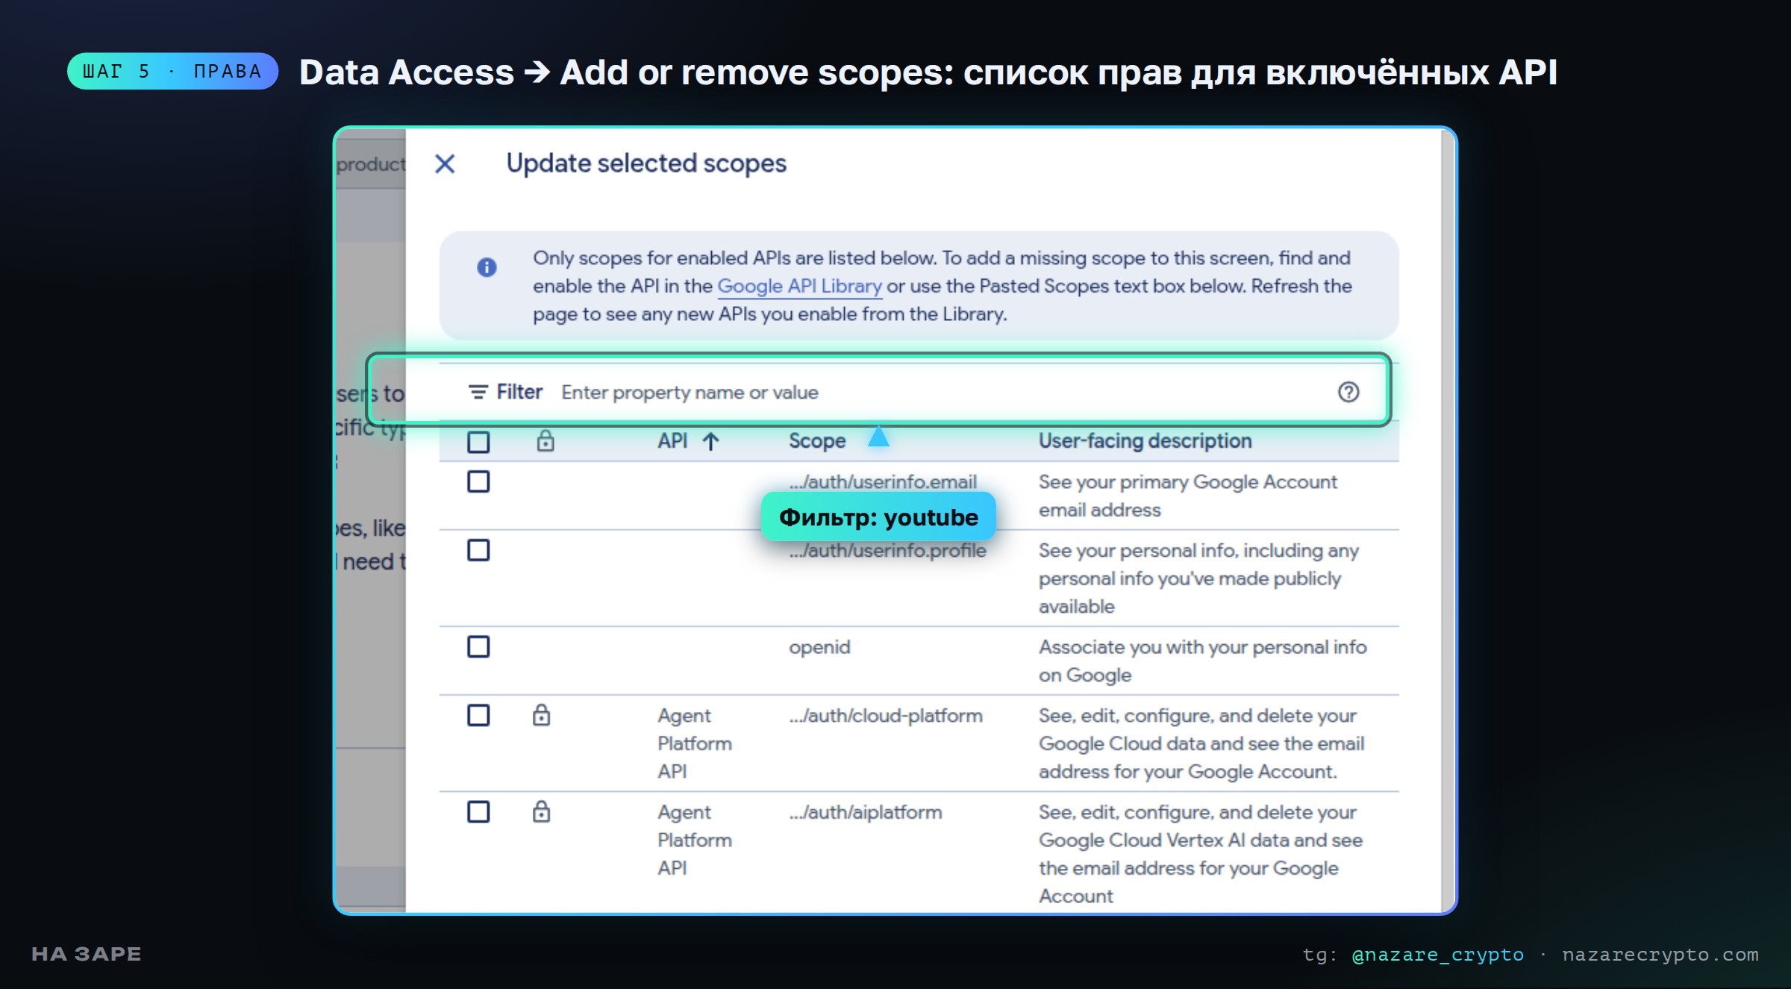Click Agent Platform API in cloud-platform row
Screen dimensions: 1791x989
point(694,743)
